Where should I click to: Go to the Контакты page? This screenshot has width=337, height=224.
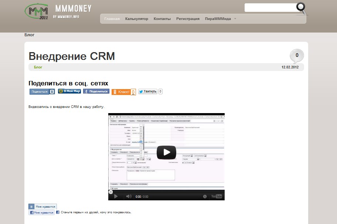162,19
